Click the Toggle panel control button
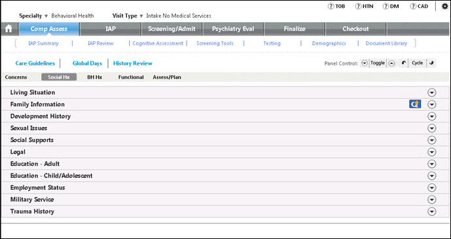The image size is (451, 239). 378,63
